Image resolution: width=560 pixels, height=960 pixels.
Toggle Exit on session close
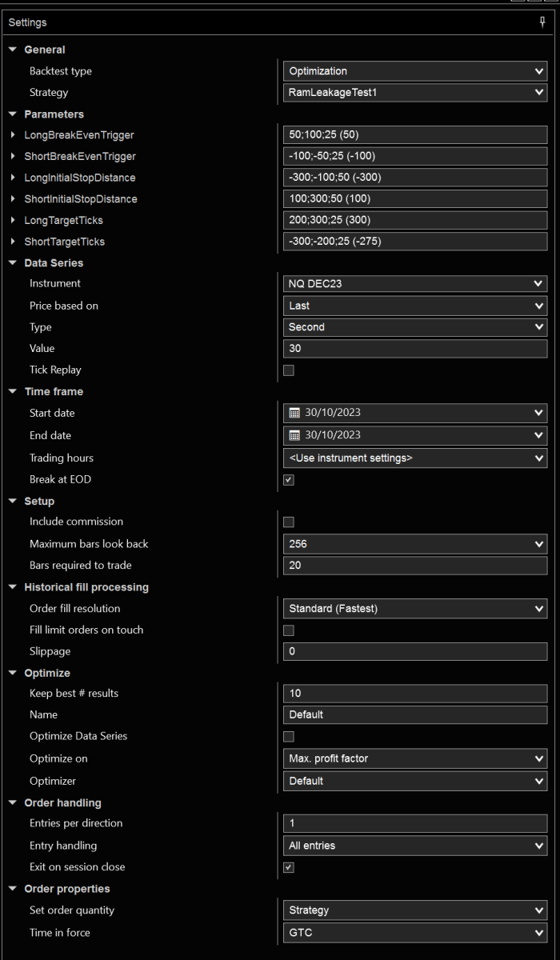289,867
